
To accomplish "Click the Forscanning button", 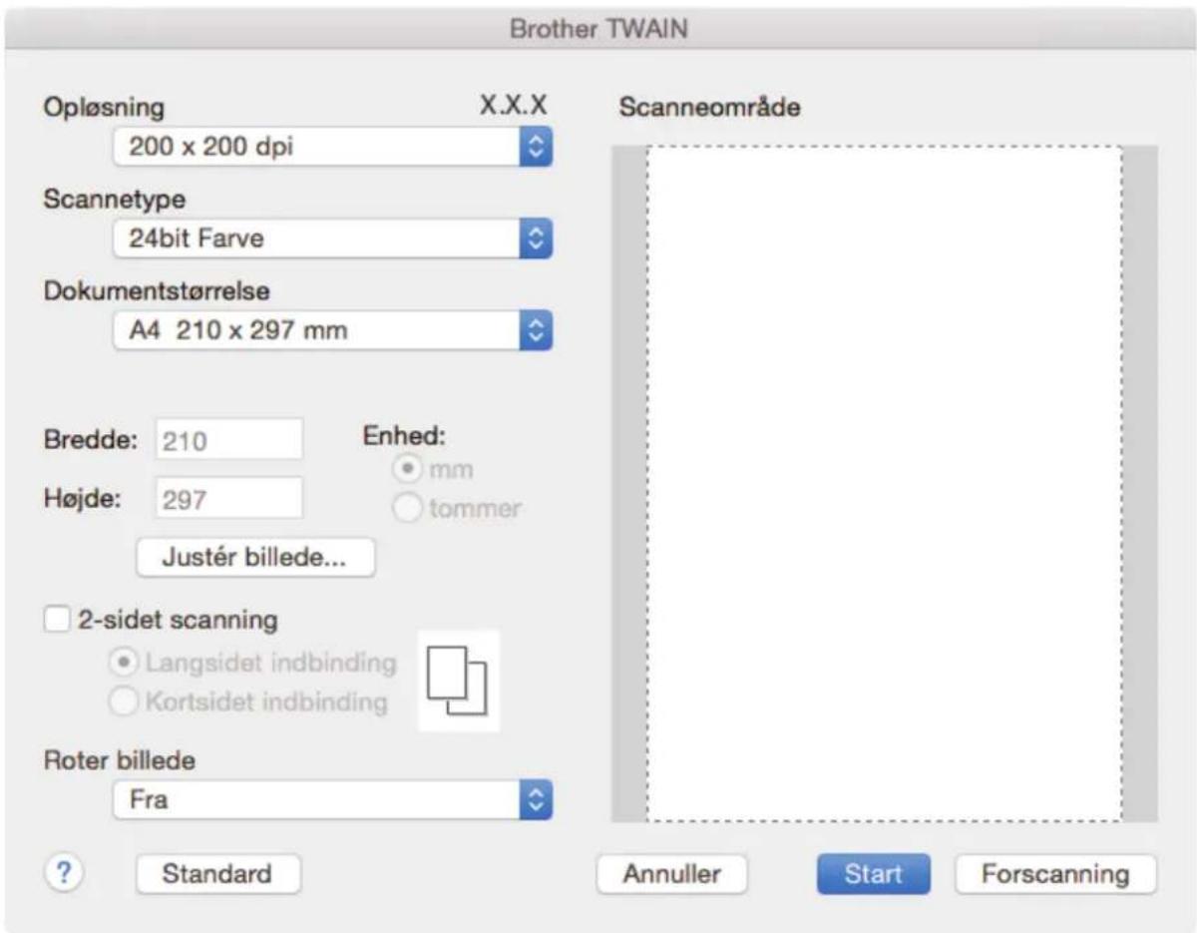I will click(1055, 874).
